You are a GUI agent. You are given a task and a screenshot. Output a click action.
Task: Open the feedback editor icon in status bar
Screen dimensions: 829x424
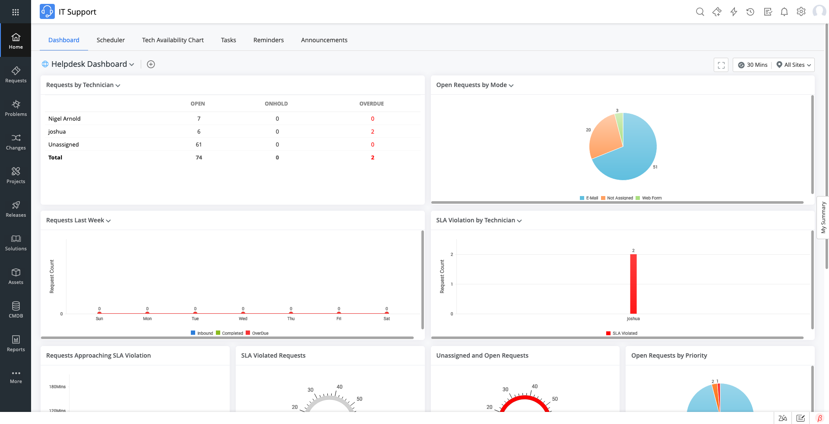(x=800, y=418)
